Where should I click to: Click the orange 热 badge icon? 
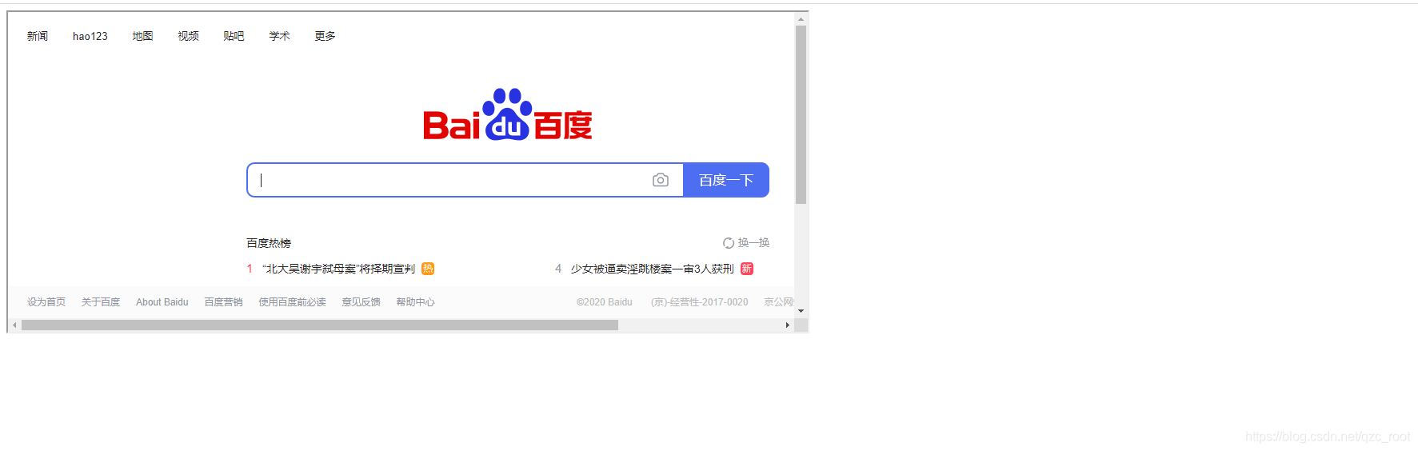click(428, 269)
